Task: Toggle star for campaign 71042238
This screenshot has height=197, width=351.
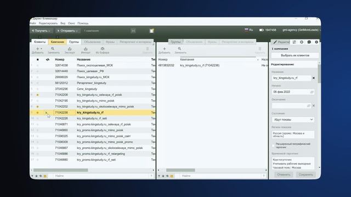Action: coord(38,113)
